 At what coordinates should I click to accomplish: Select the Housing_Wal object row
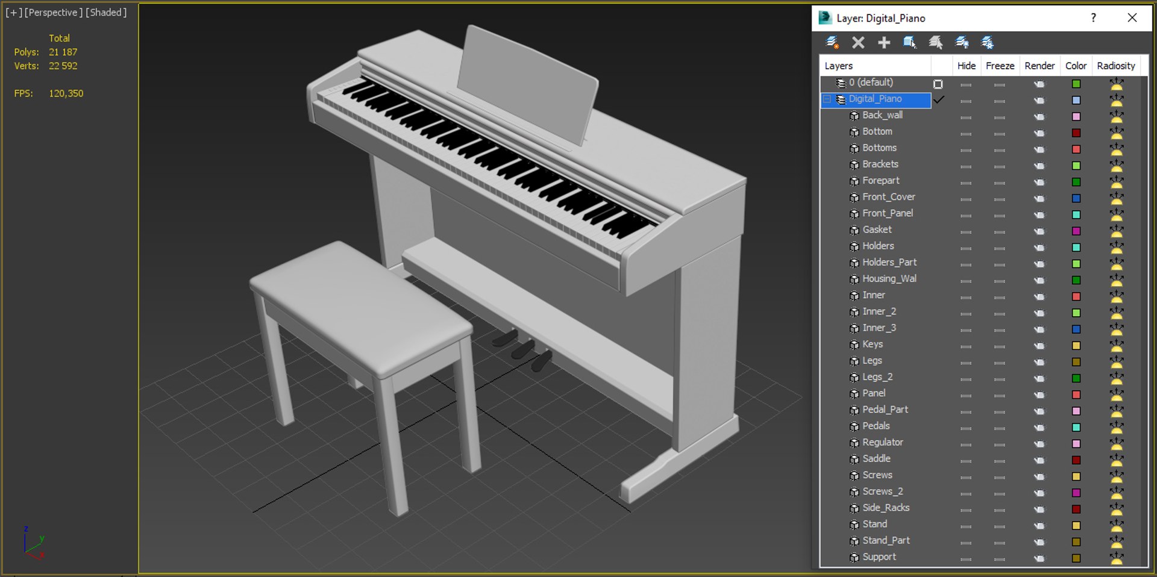889,279
